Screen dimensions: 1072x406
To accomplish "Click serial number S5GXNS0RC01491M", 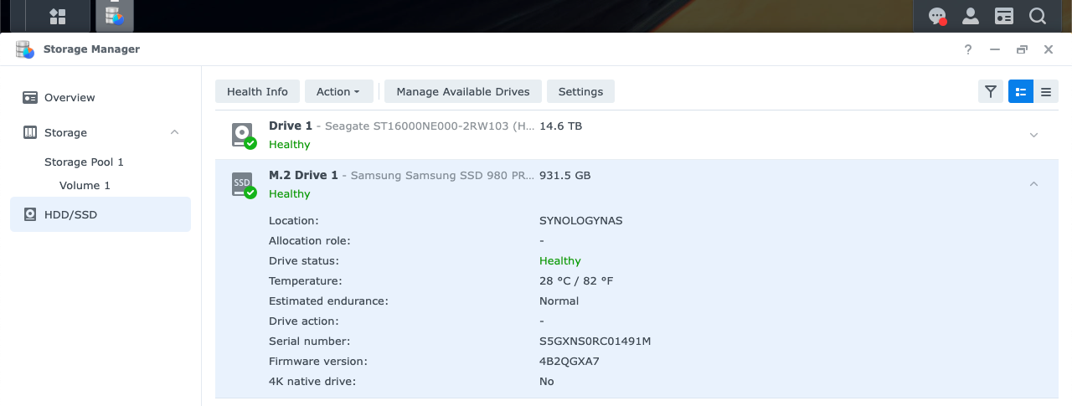I will click(x=595, y=342).
